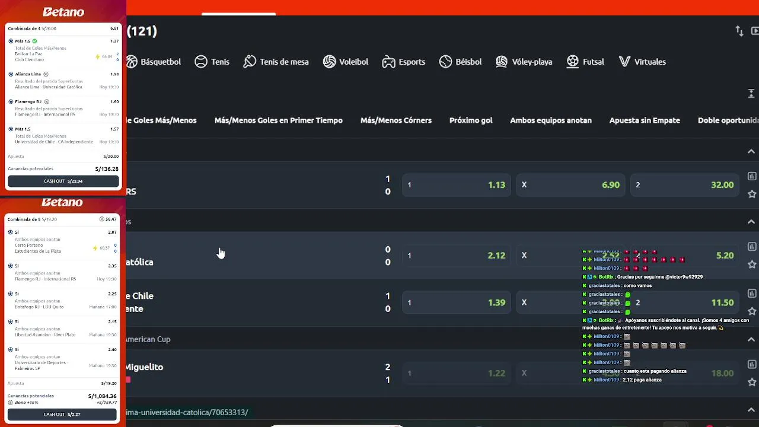
Task: Switch to Más/Menos Córners market tab
Action: (396, 120)
